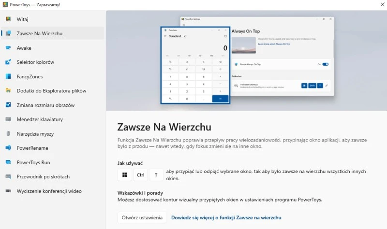The image size is (387, 229).
Task: Click the Menedżer klawiatury icon
Action: 8,119
